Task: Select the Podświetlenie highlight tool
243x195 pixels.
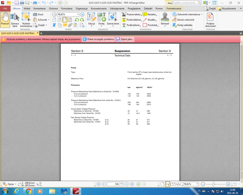Action: point(131,20)
